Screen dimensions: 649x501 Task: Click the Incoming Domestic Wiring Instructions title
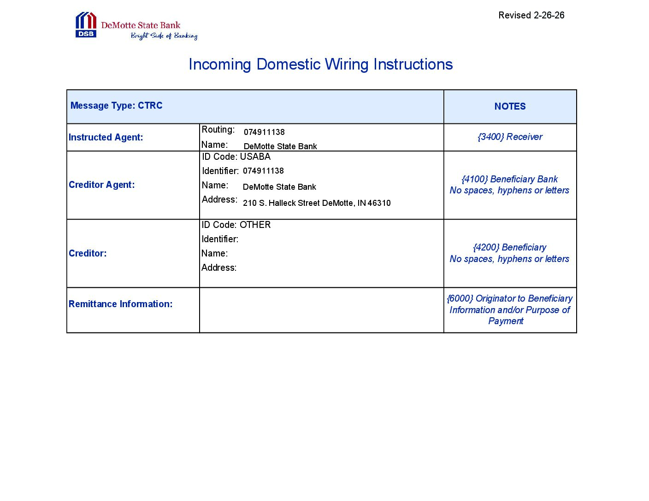click(x=320, y=64)
